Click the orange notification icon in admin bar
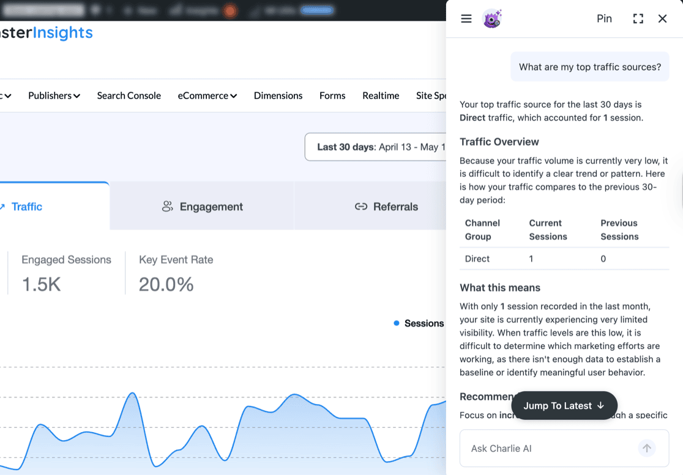This screenshot has height=475, width=683. click(x=230, y=10)
